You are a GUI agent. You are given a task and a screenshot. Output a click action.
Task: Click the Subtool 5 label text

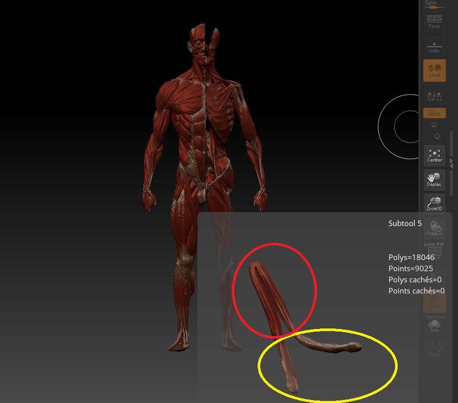tap(405, 224)
